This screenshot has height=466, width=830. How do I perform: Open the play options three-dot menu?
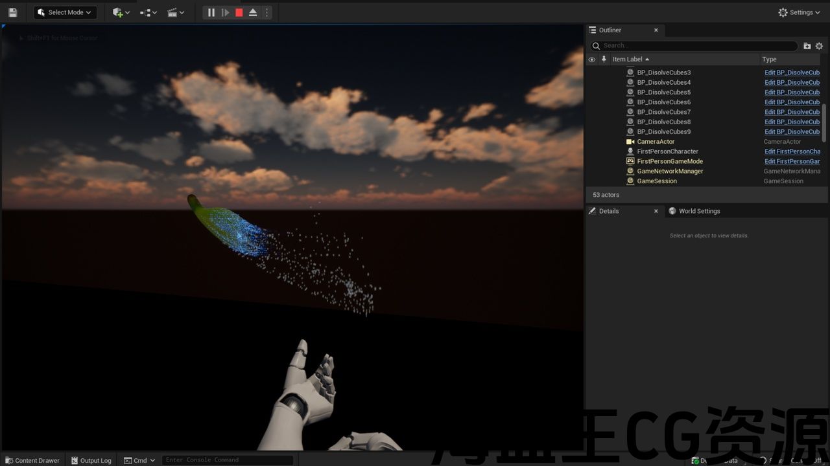tap(267, 12)
